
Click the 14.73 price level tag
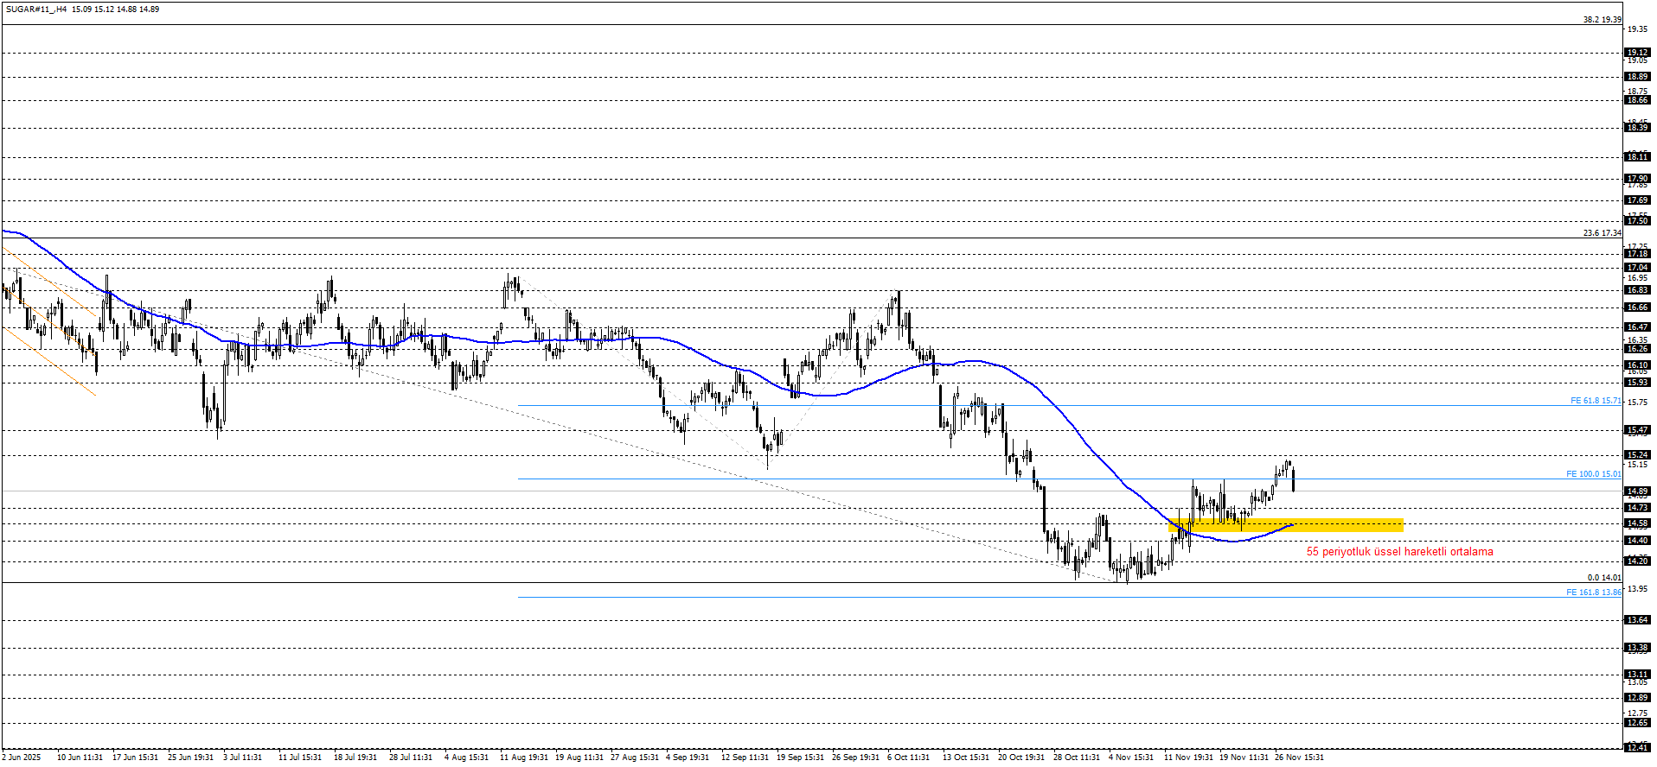click(1637, 508)
